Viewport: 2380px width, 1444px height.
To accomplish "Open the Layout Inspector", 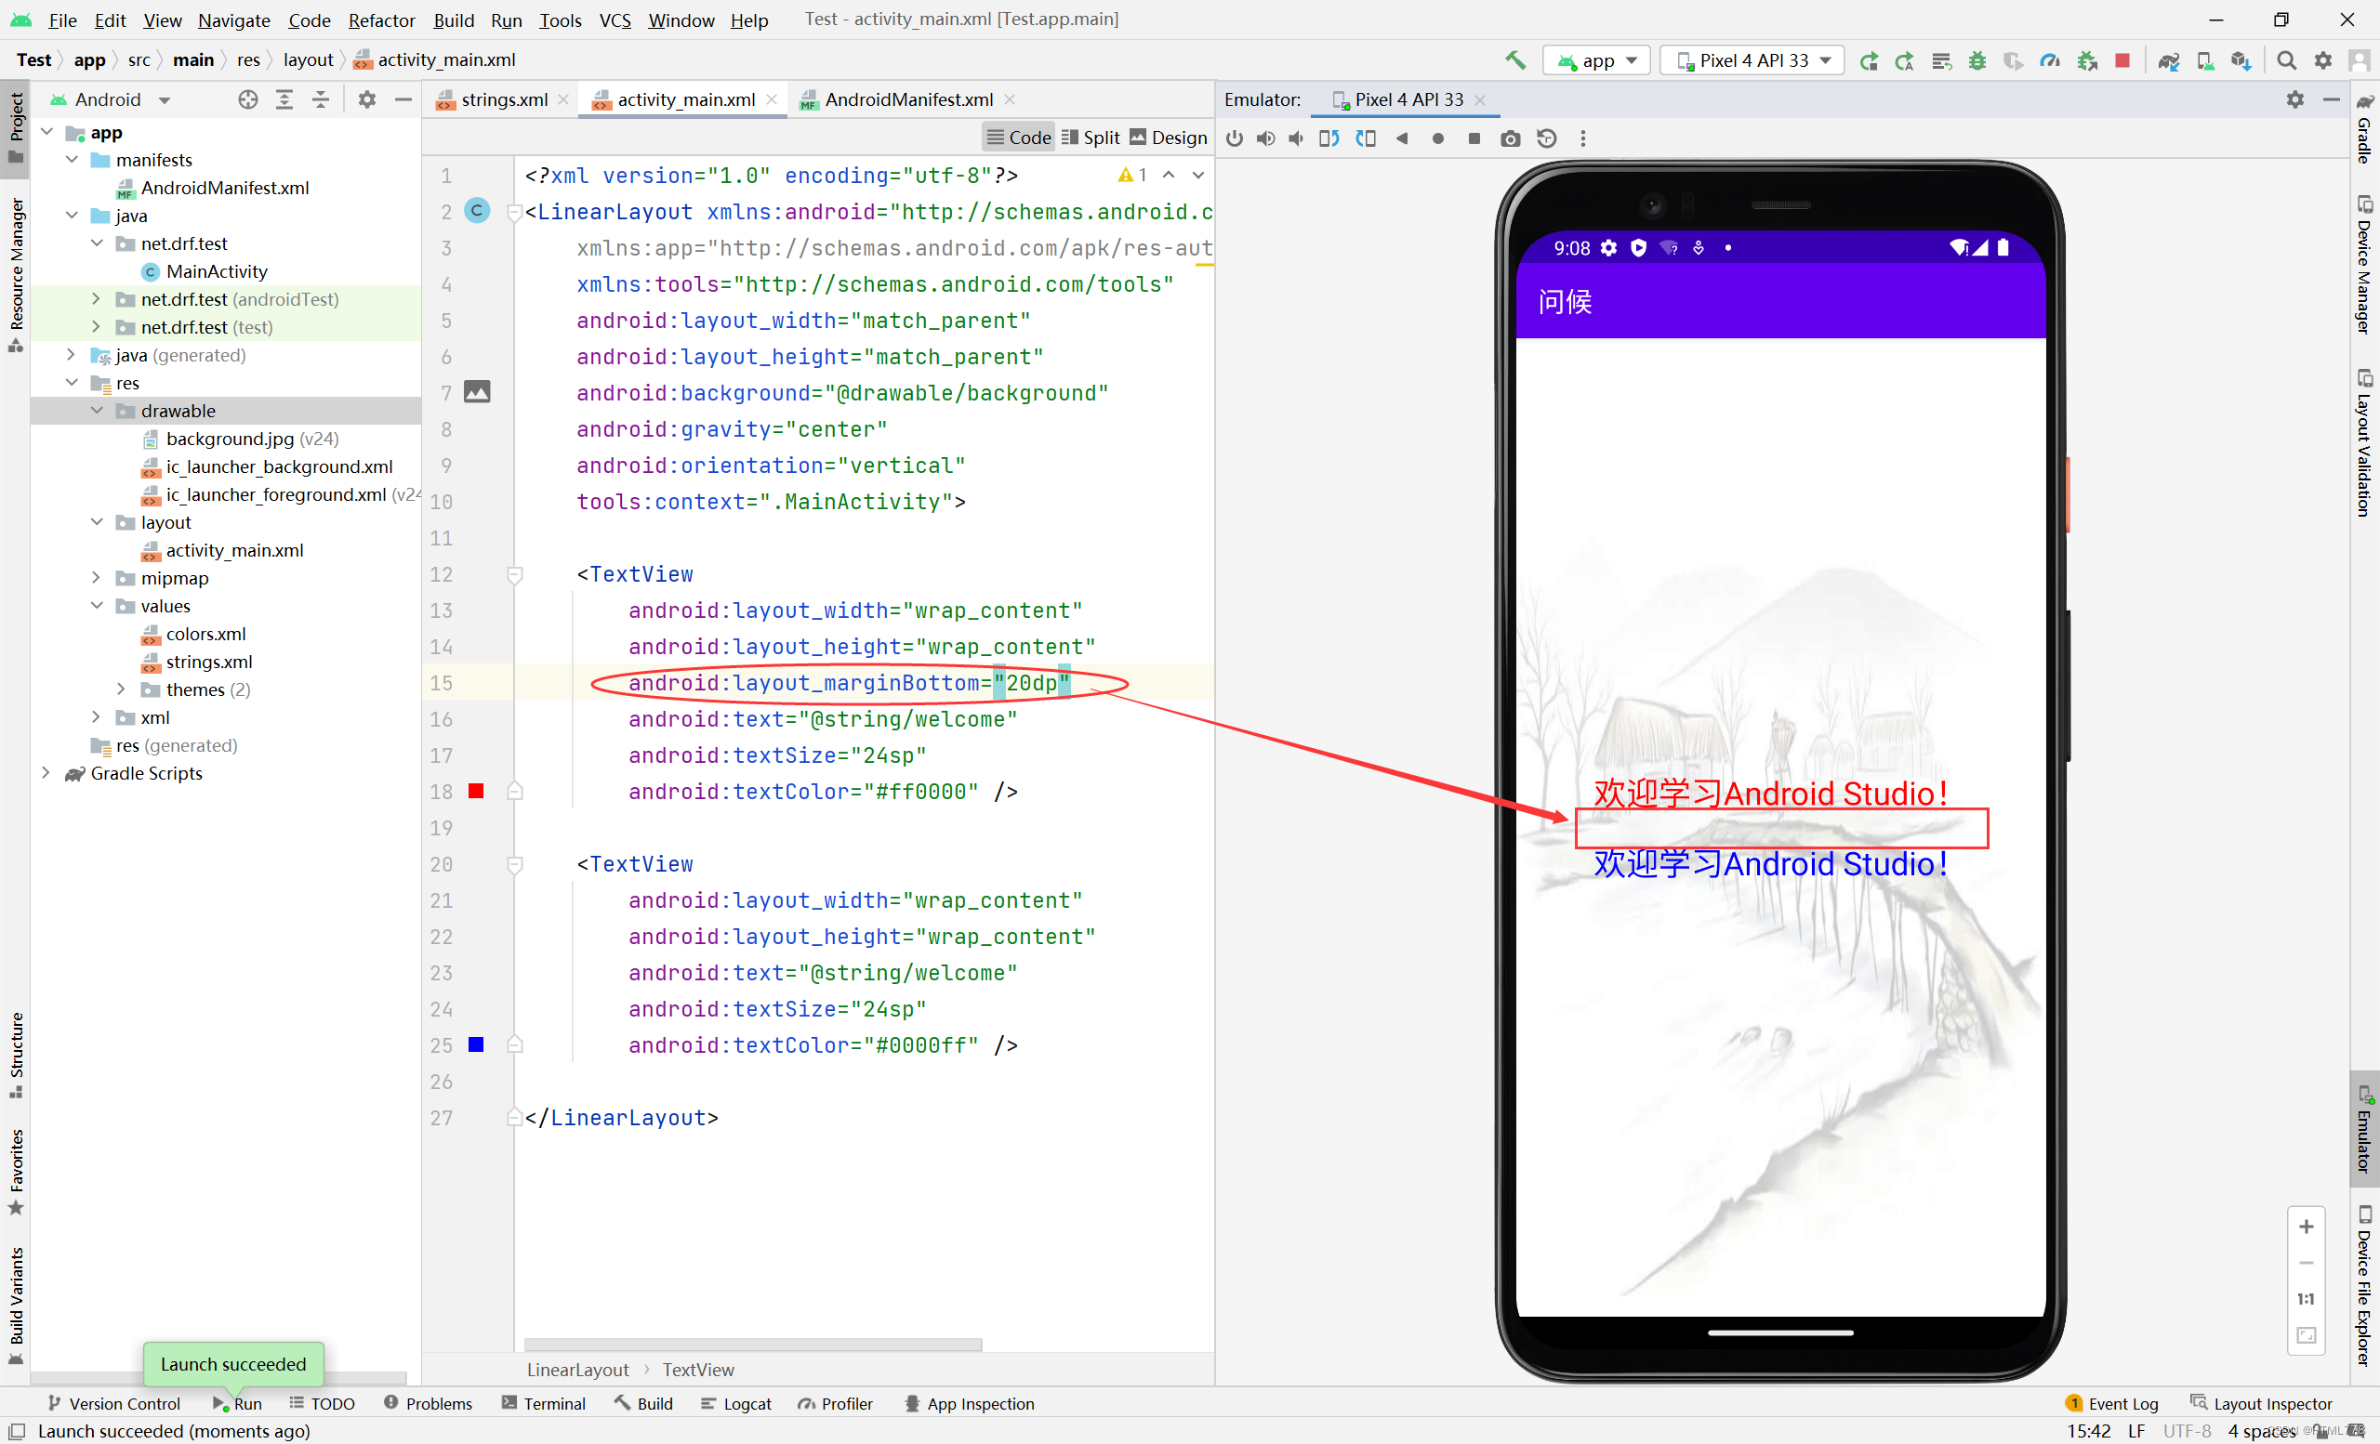I will pyautogui.click(x=2261, y=1403).
